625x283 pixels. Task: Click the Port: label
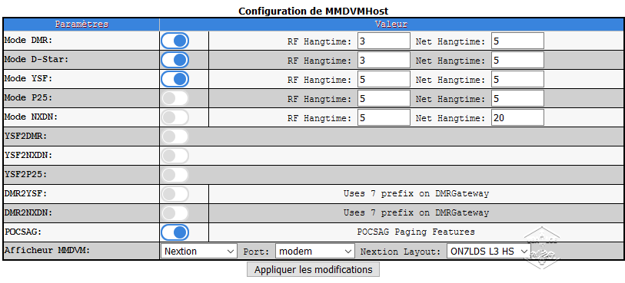[257, 252]
